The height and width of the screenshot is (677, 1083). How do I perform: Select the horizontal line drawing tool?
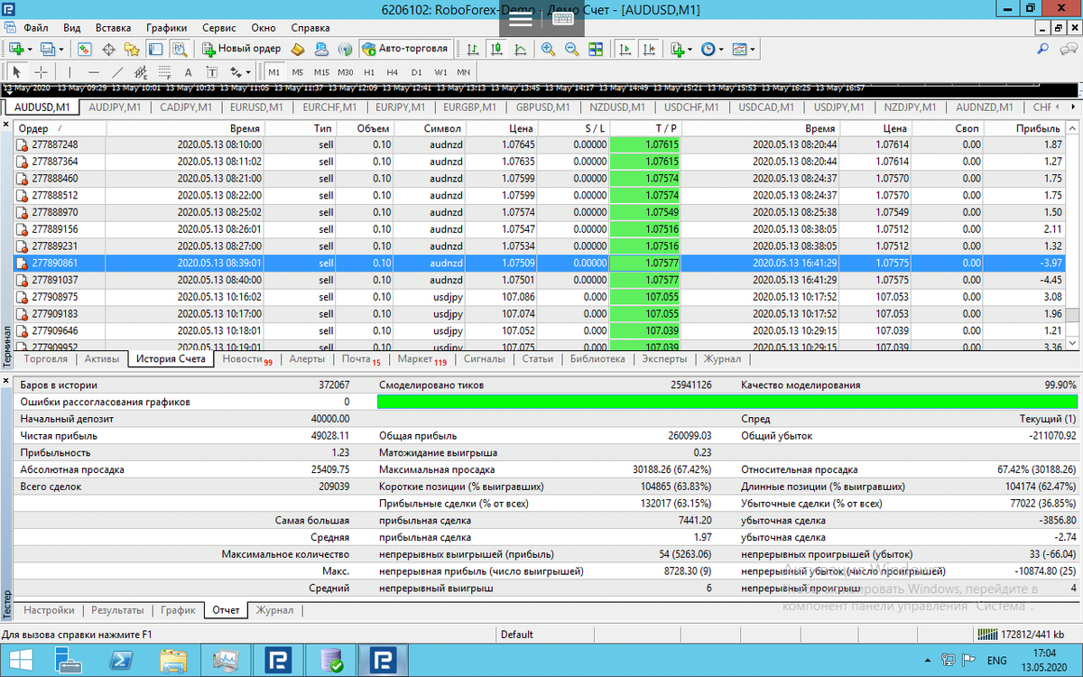pos(94,72)
